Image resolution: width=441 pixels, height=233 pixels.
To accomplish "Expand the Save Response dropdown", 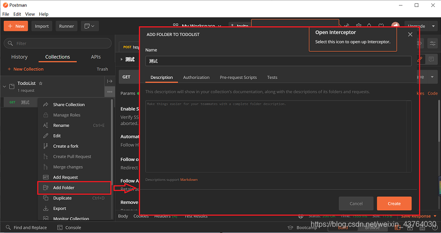I will point(435,216).
